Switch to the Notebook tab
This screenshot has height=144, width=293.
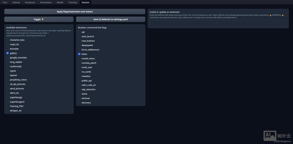click(30, 2)
